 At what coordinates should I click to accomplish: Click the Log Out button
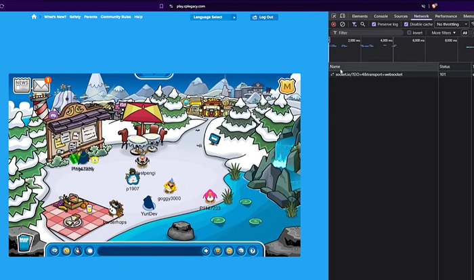[264, 17]
